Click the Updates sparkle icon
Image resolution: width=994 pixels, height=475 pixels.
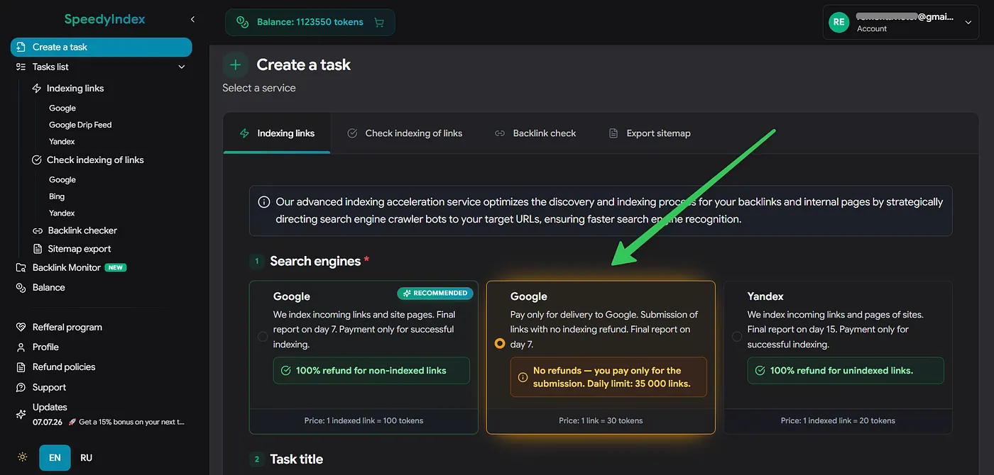(21, 414)
